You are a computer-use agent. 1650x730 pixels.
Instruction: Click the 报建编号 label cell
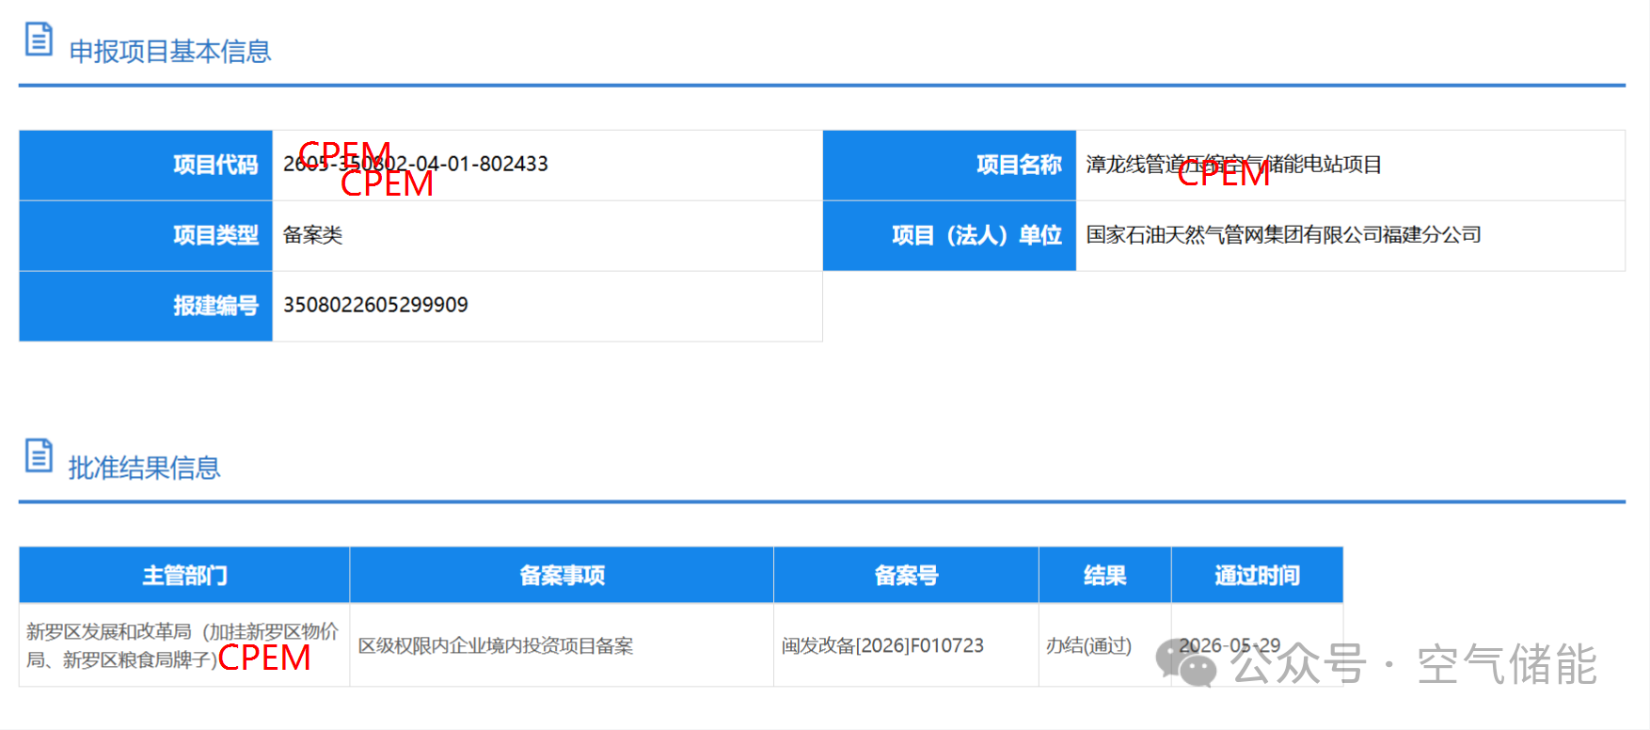pos(146,307)
